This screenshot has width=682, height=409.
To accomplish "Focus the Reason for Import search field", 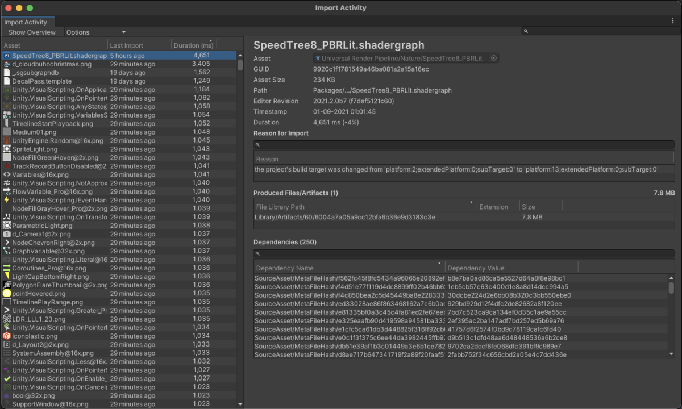I will point(464,144).
